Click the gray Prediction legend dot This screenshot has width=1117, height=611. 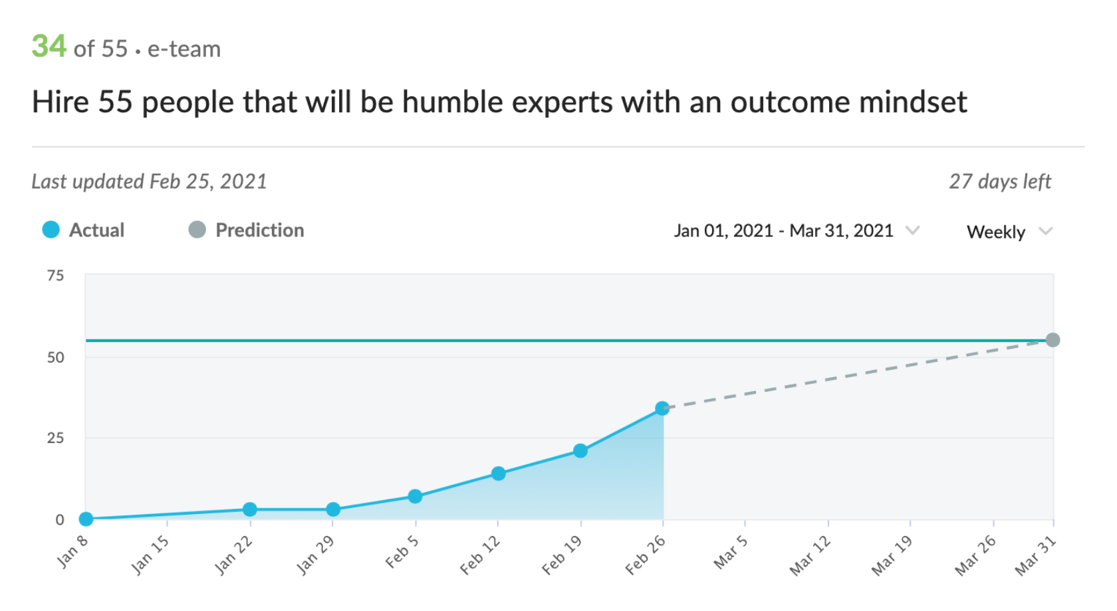tap(198, 230)
